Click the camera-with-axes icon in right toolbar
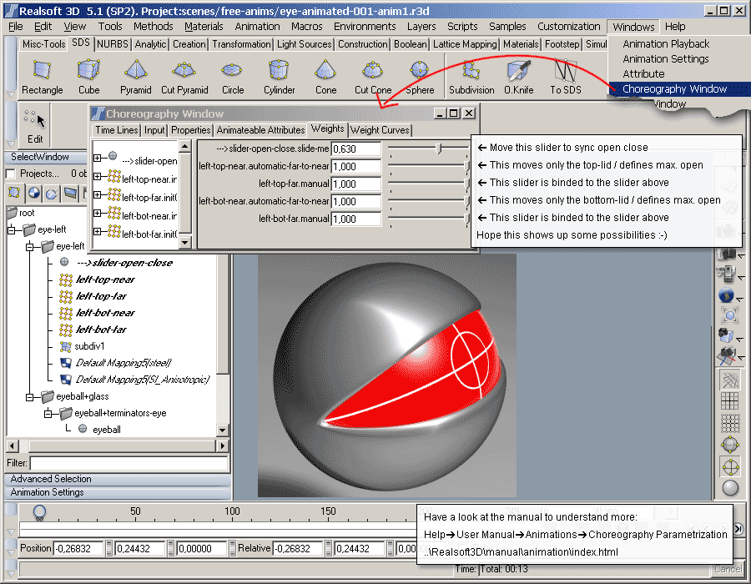This screenshot has width=751, height=584. pos(727,355)
